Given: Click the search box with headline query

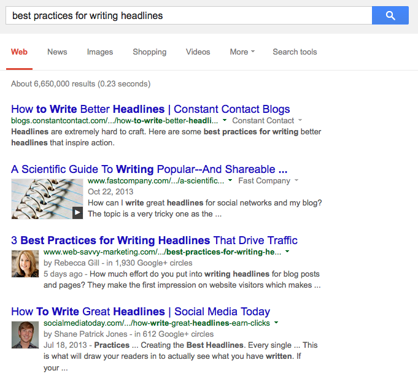Looking at the screenshot, I should point(188,15).
